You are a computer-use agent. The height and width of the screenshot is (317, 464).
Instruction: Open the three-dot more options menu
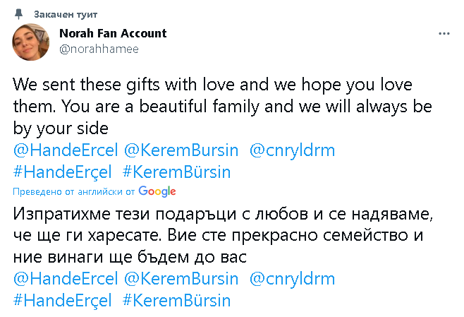(x=444, y=33)
